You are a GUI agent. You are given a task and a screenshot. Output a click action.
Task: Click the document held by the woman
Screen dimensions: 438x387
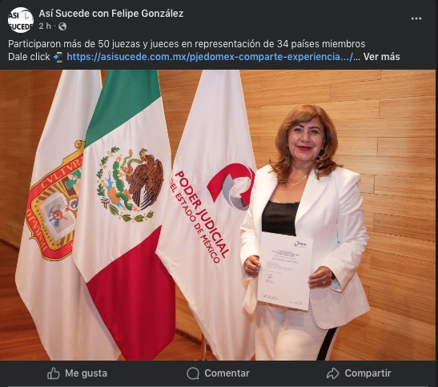(x=284, y=271)
